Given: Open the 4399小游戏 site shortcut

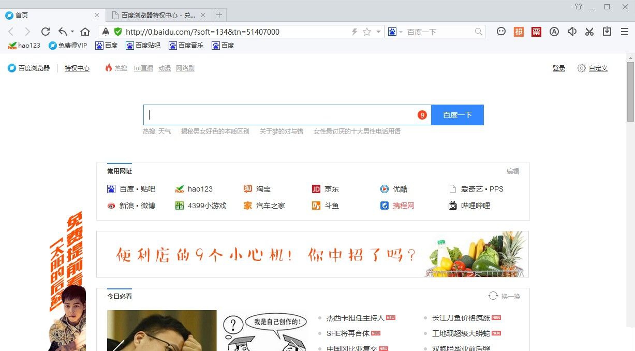Looking at the screenshot, I should [201, 206].
